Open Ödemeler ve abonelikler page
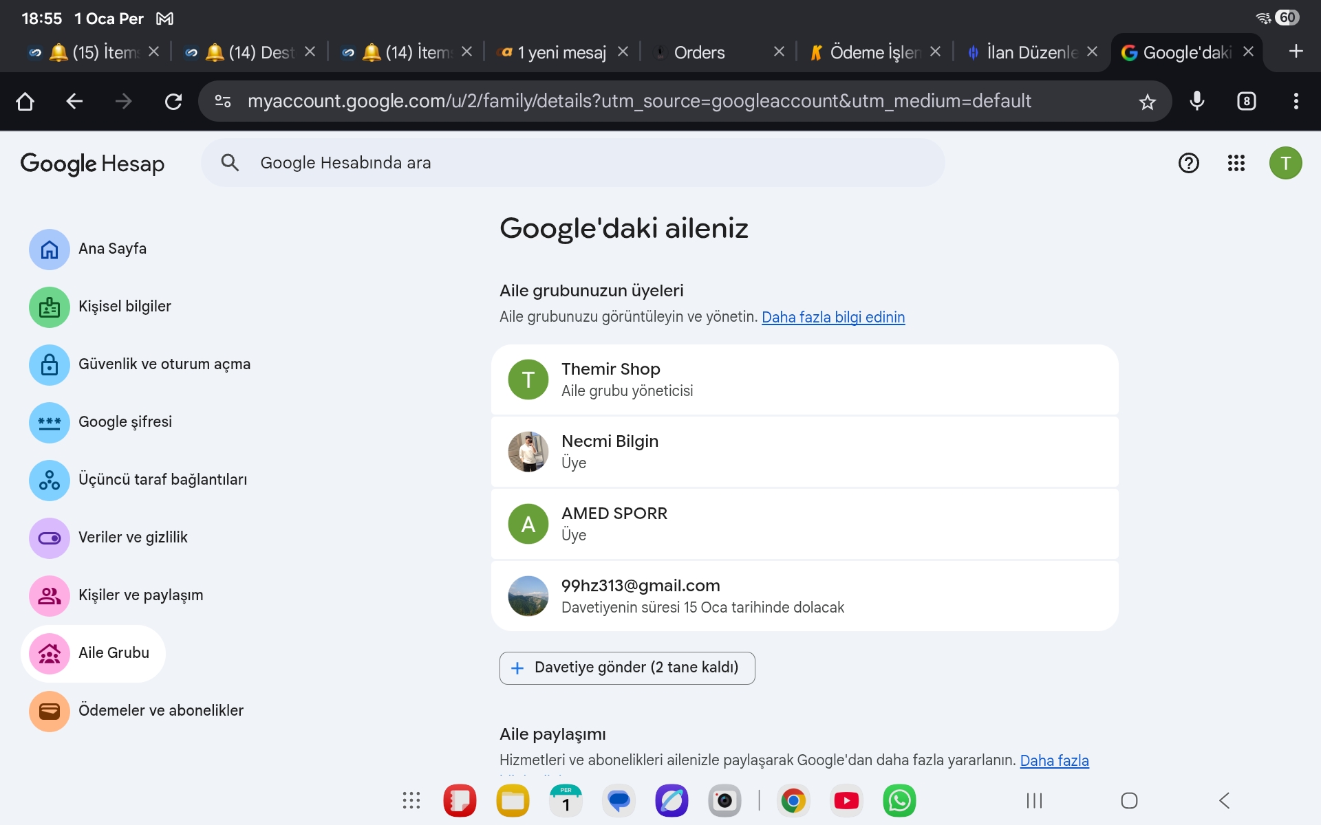1321x825 pixels. click(137, 711)
